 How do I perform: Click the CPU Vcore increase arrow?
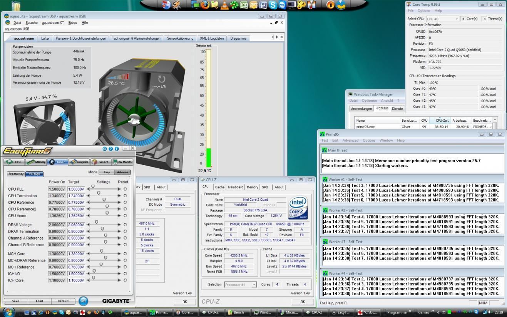119,216
